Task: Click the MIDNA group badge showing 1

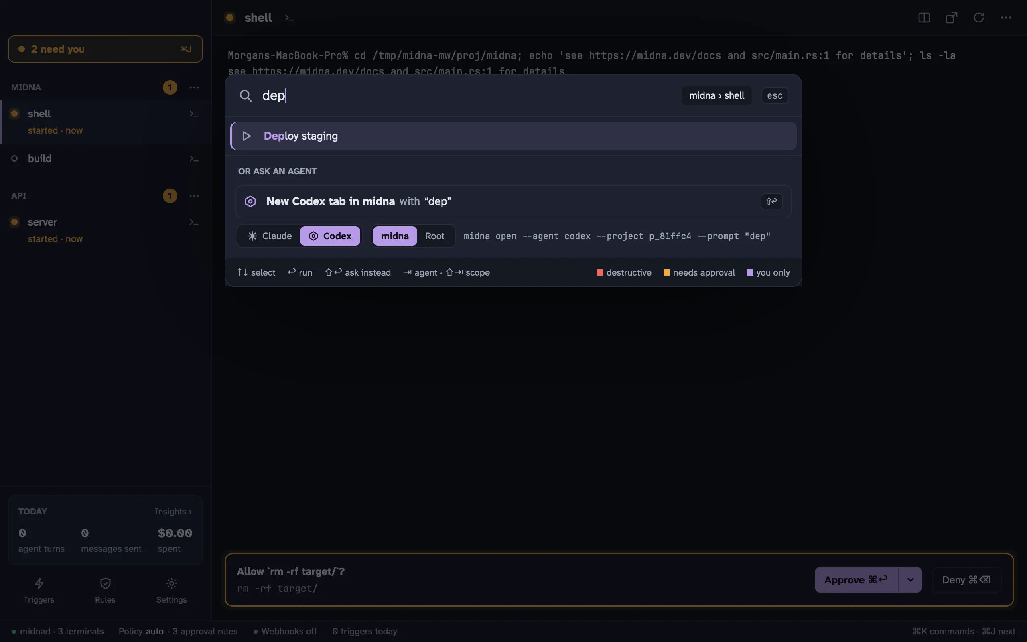Action: [170, 87]
